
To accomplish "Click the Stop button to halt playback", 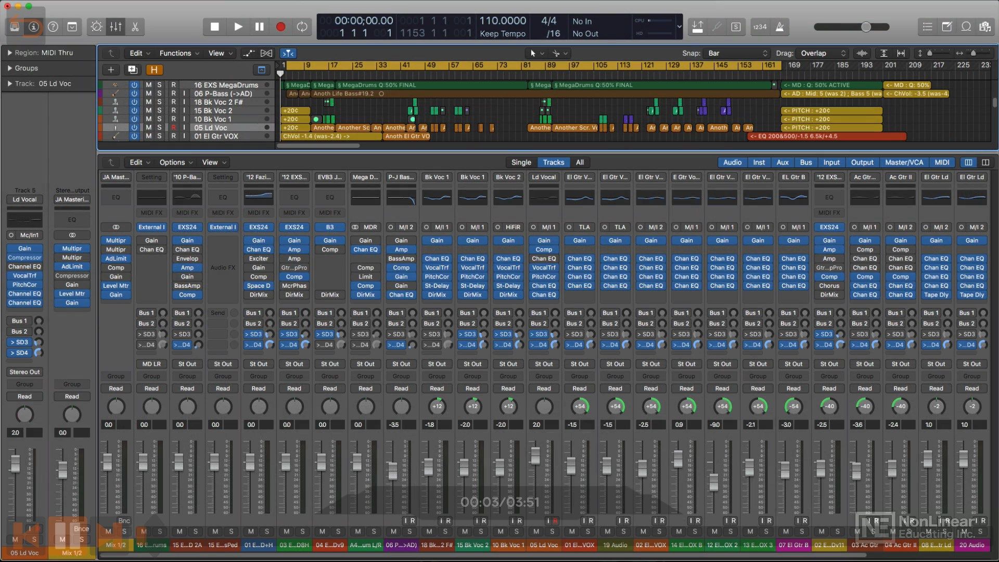I will click(x=215, y=26).
